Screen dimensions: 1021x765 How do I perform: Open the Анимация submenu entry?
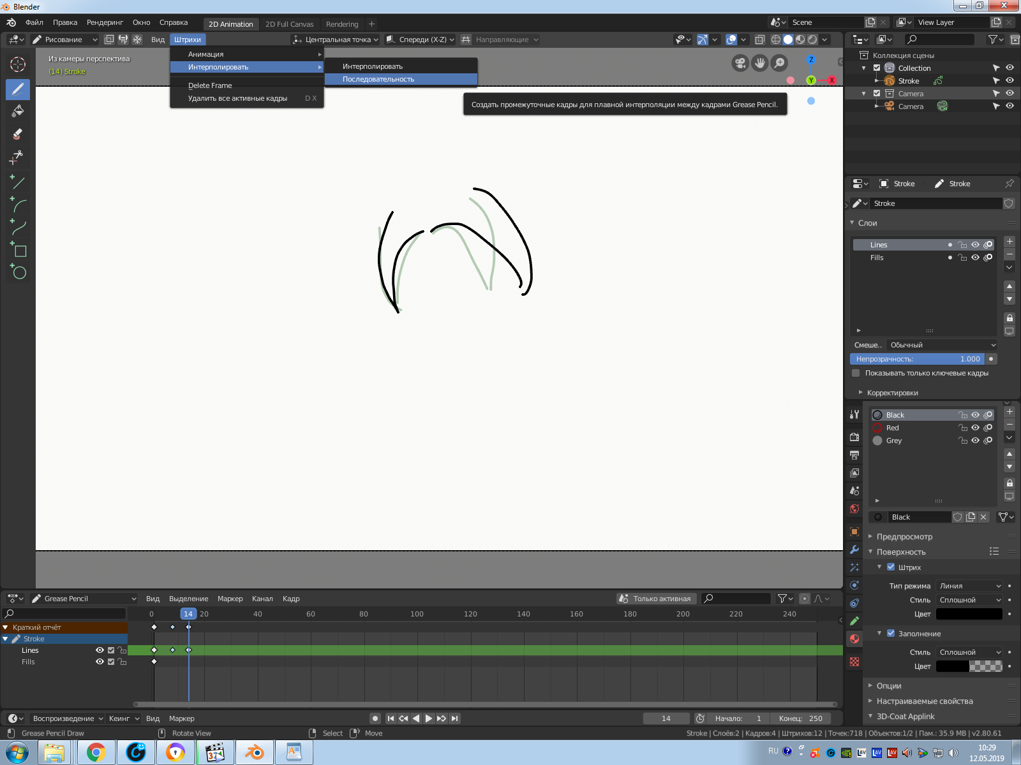pos(247,54)
